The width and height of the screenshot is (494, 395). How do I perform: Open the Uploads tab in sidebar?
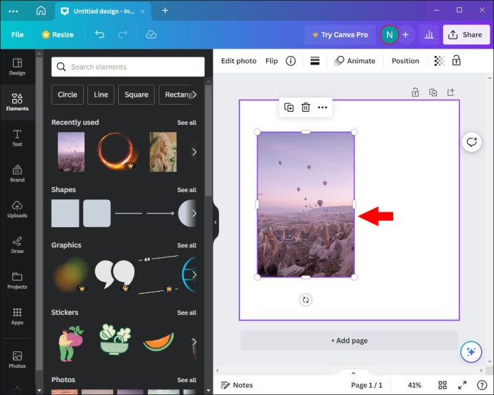coord(17,209)
